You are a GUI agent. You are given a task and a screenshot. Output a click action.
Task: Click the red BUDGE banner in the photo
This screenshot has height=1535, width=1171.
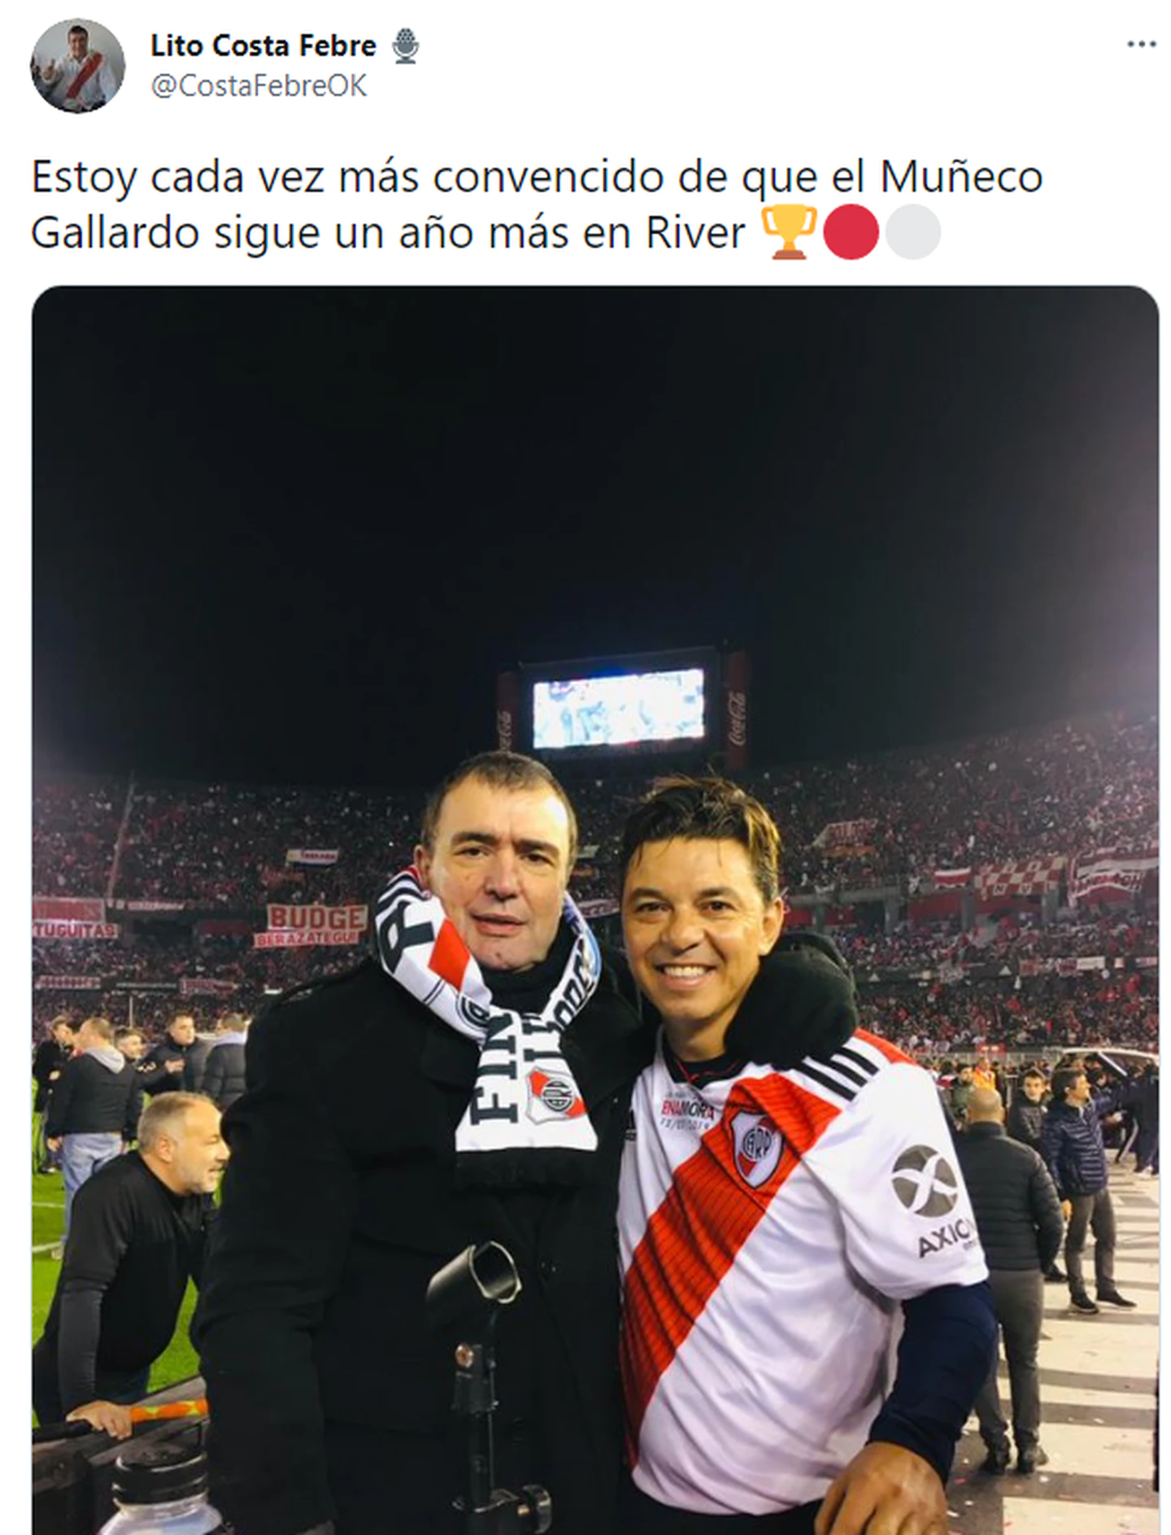click(316, 918)
